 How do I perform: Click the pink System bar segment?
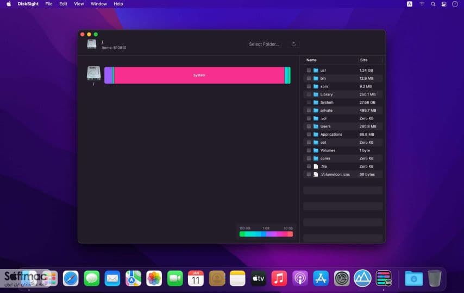point(199,75)
